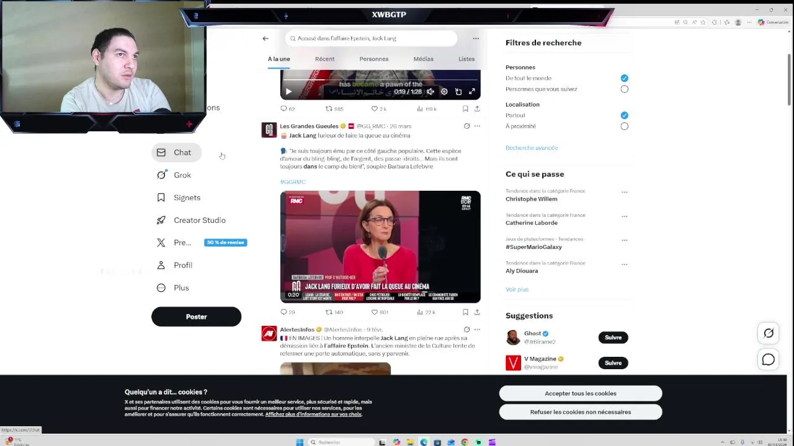Toggle picture-in-picture on video player

point(458,92)
